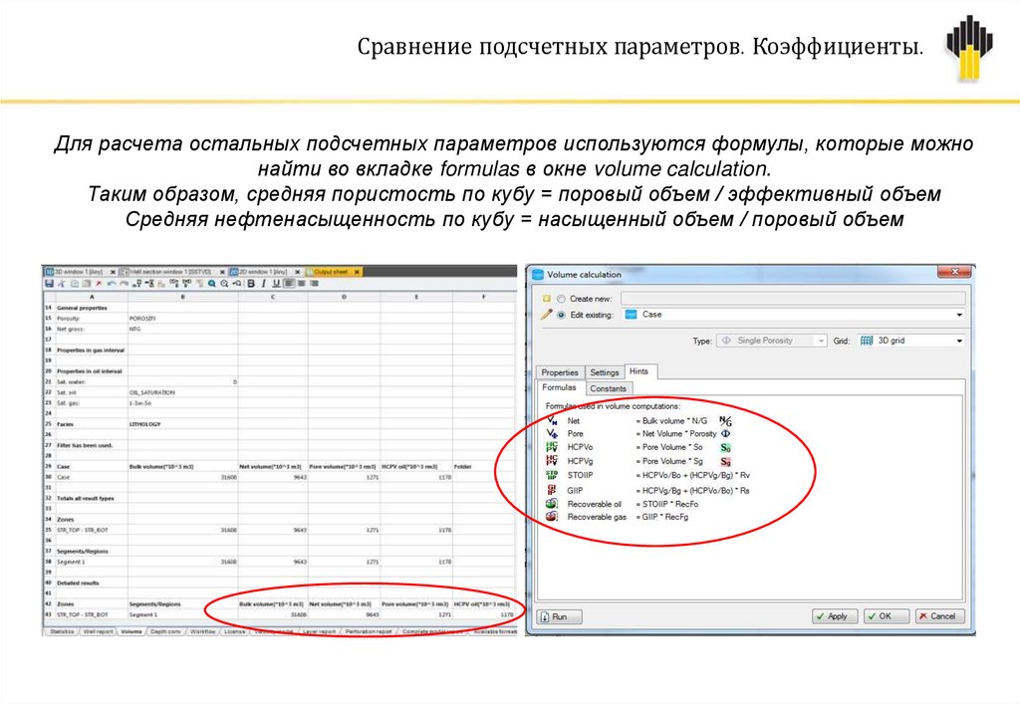Open the Statistics sheet tab
Viewport: 1020px width, 705px height.
62,631
